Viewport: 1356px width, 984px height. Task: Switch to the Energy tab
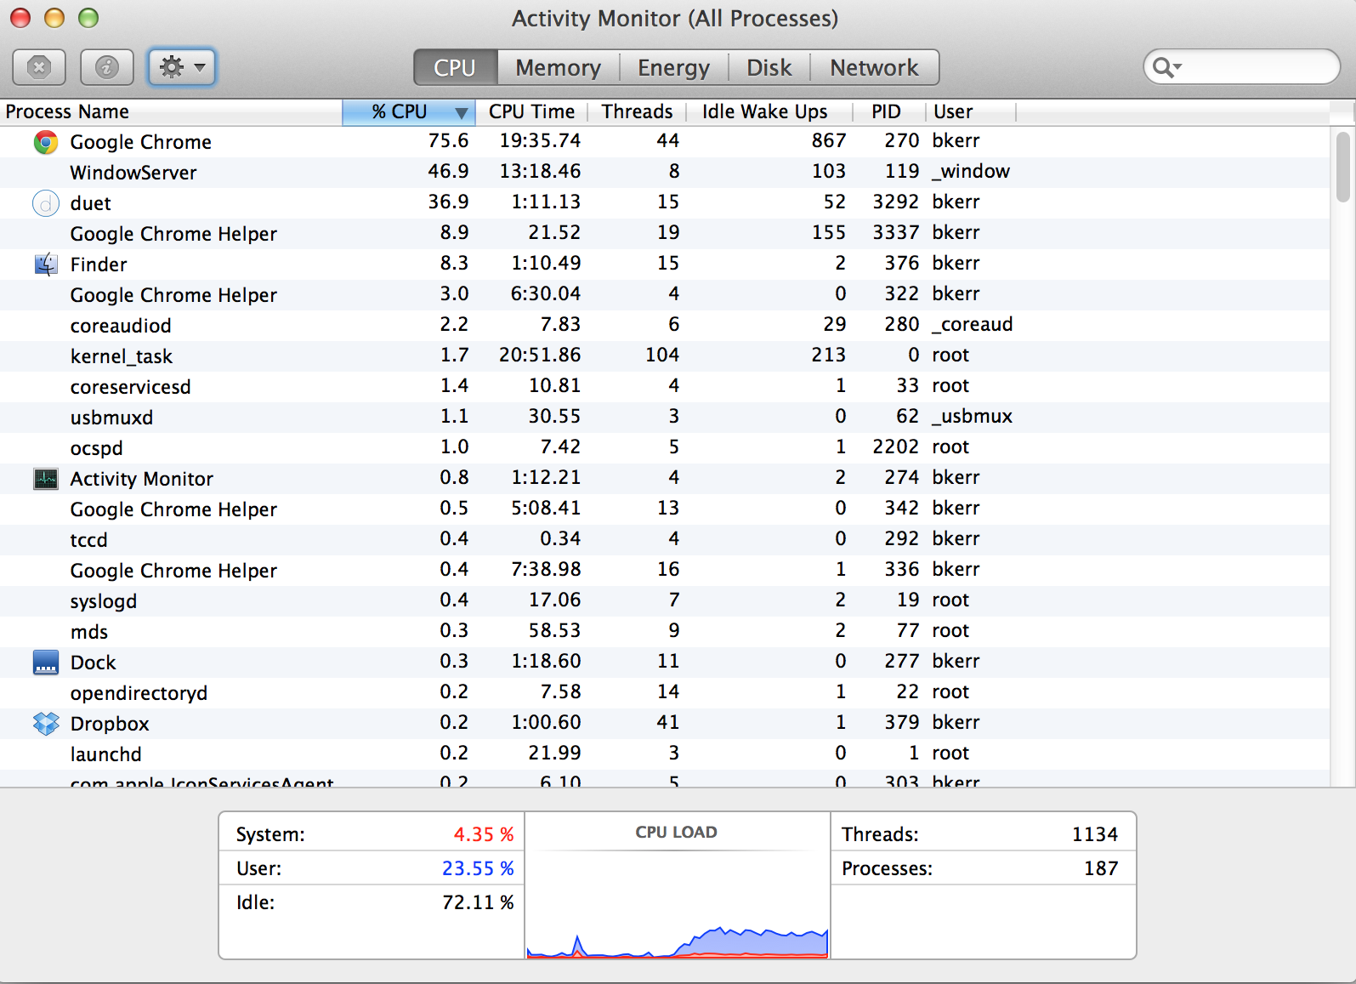pyautogui.click(x=674, y=67)
